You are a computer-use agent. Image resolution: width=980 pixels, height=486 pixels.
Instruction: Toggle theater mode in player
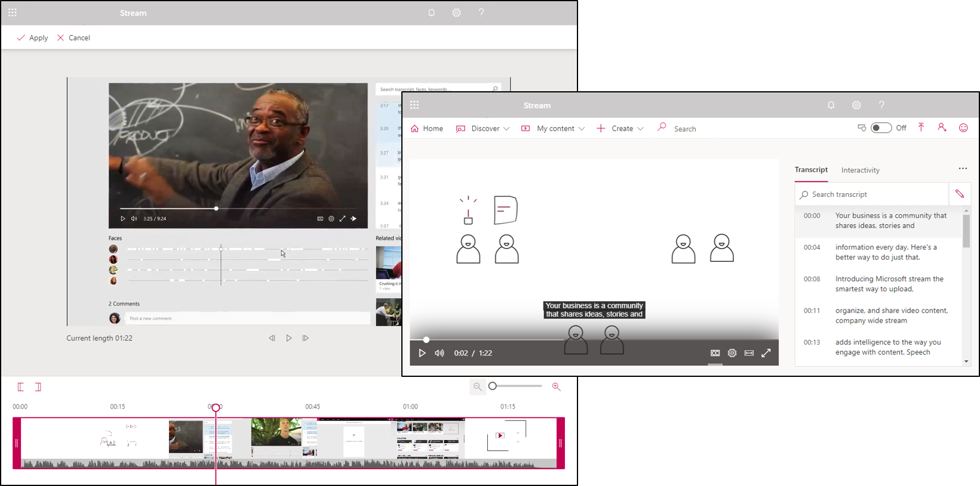749,353
